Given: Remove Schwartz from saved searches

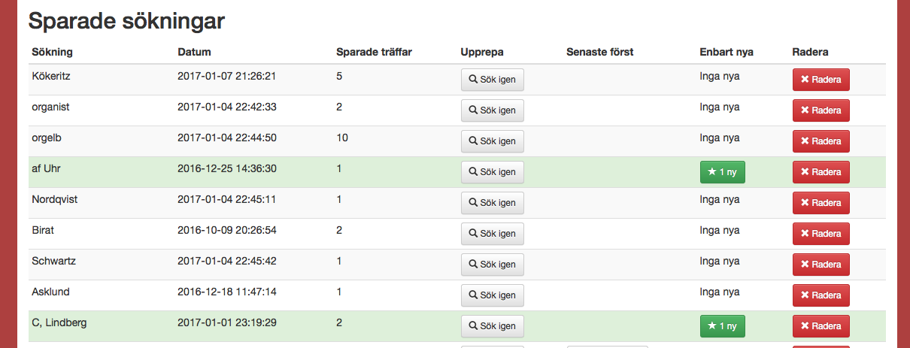Looking at the screenshot, I should [821, 265].
